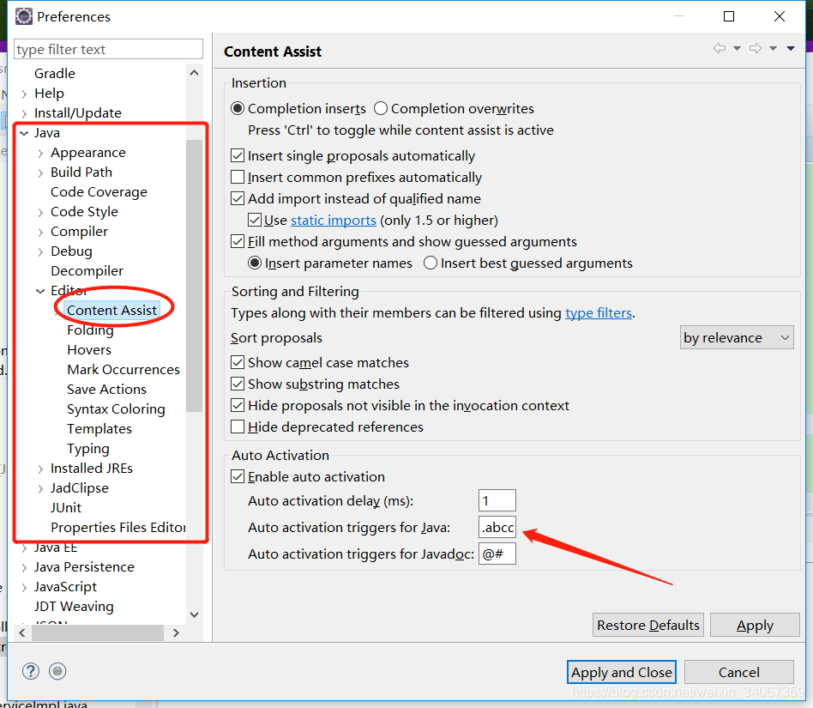Screen dimensions: 813x708
Task: Click the Restore Defaults button
Action: [648, 625]
